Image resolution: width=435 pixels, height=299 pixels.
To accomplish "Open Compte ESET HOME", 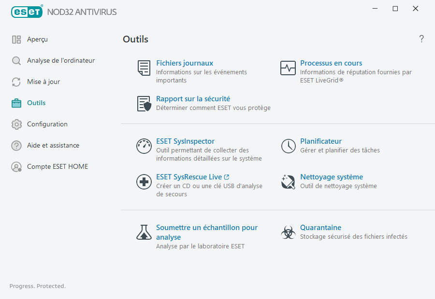I will pos(58,166).
